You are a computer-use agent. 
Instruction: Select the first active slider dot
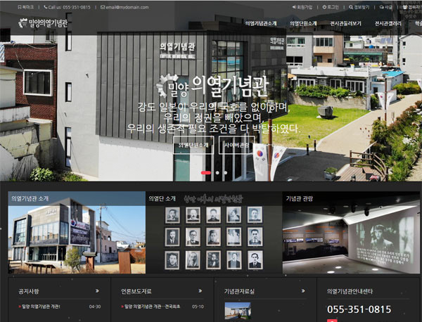tap(205, 172)
